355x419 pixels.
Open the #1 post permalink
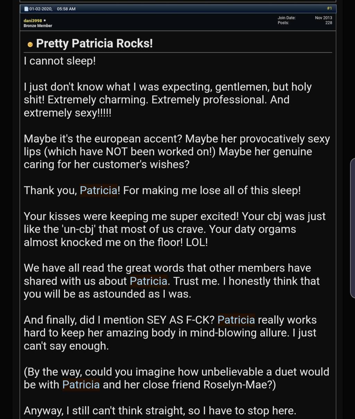pyautogui.click(x=329, y=8)
